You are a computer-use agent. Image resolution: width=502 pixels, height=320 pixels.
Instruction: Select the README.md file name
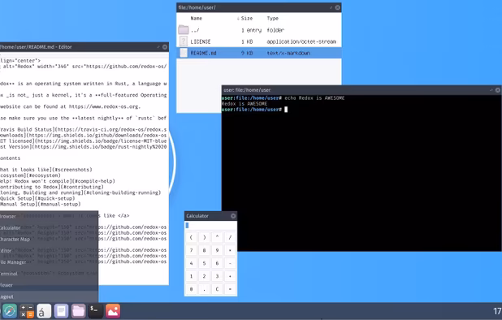203,53
